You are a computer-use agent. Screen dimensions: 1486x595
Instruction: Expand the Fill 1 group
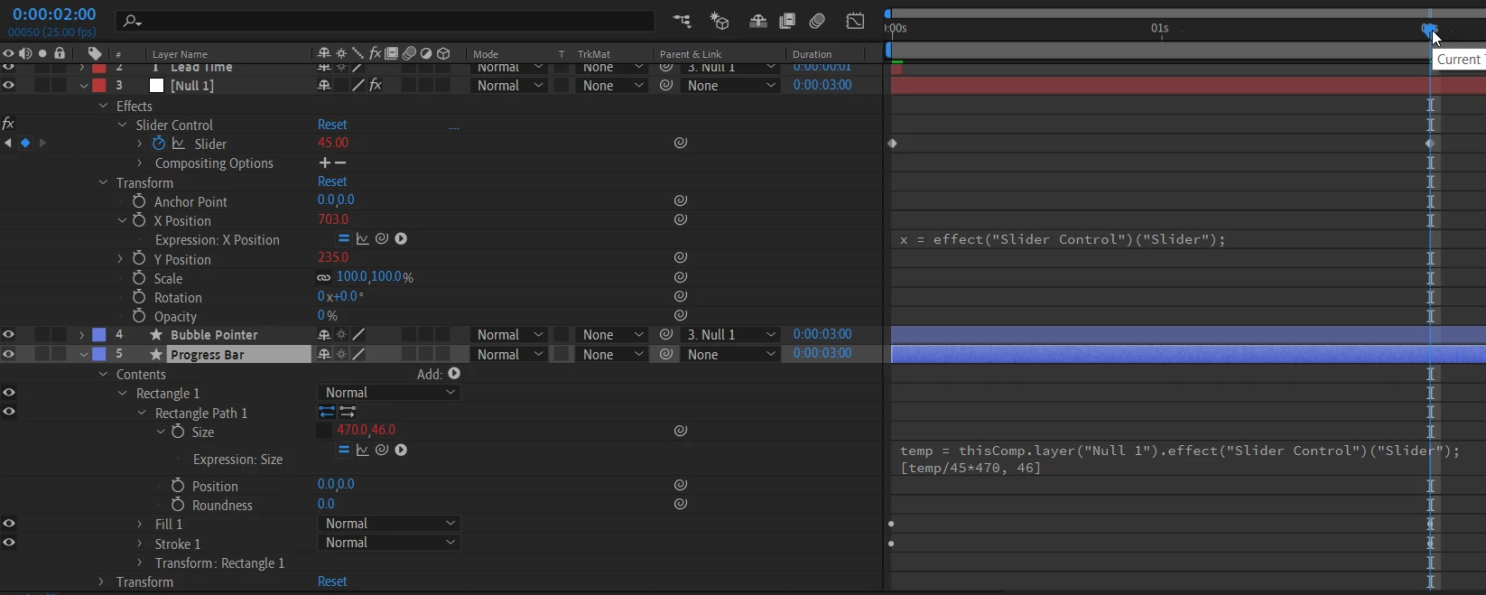pyautogui.click(x=140, y=524)
